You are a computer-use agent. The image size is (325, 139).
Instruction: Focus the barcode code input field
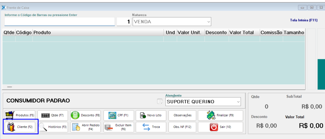59,22
